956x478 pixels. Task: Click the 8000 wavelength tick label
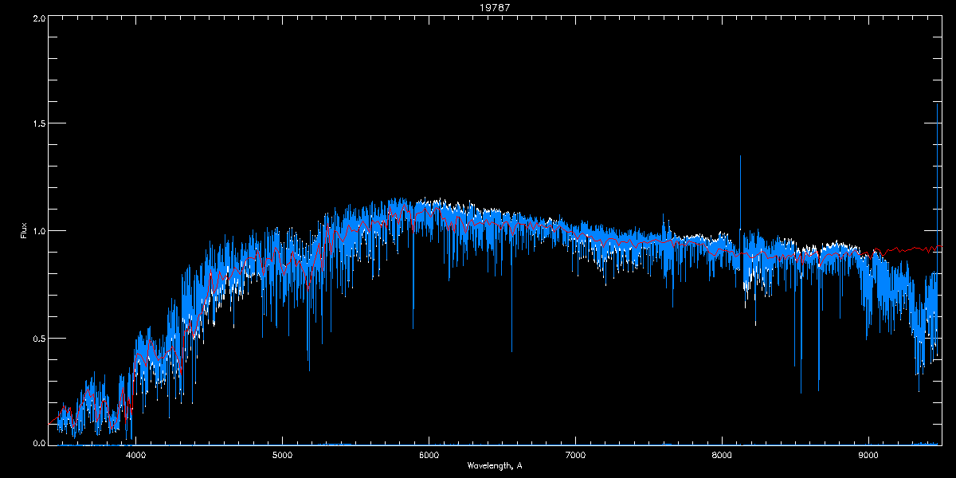[x=722, y=456]
